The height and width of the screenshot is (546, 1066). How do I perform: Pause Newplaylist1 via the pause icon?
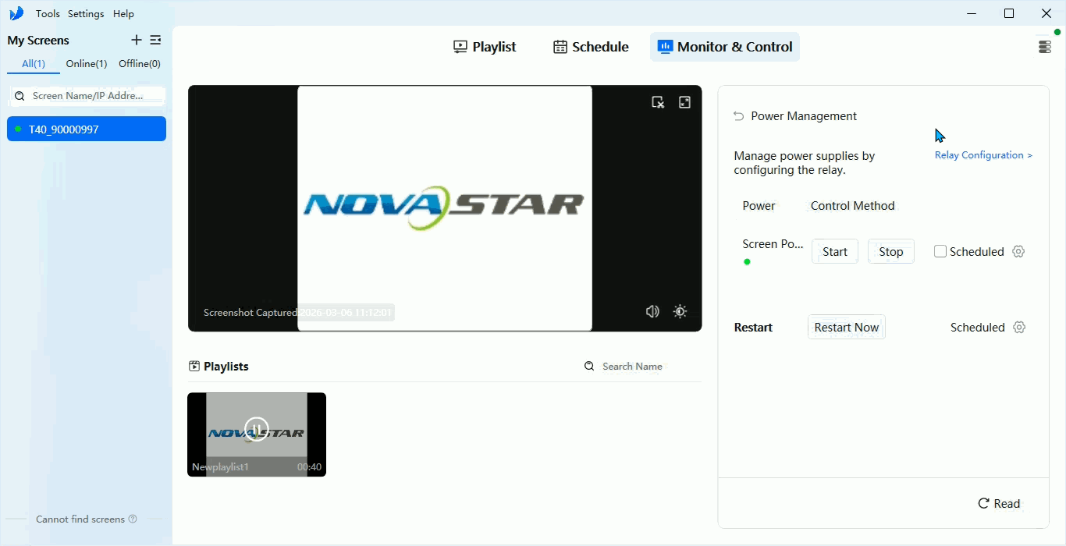coord(256,429)
